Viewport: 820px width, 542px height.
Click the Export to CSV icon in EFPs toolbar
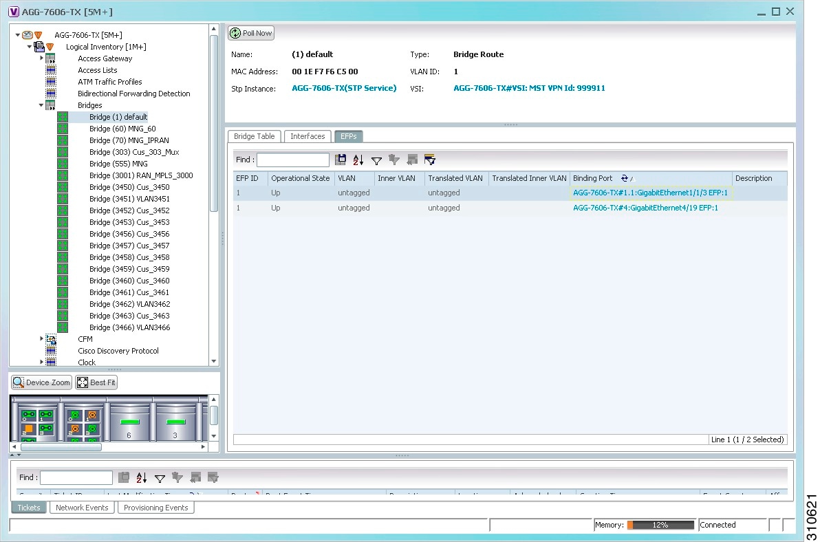pyautogui.click(x=341, y=160)
